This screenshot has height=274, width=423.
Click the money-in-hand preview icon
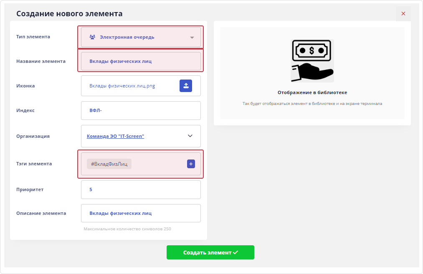[x=312, y=61]
